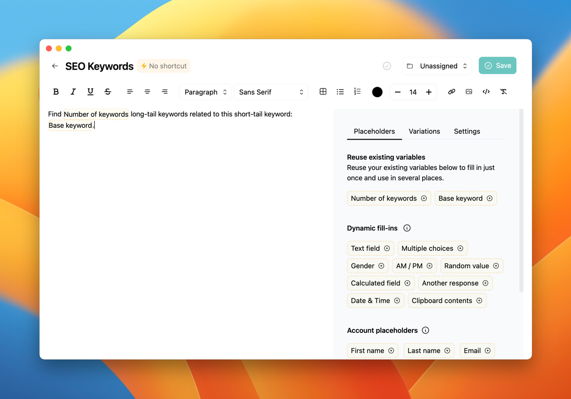Screen dimensions: 571x399
Task: Open the black text color swatch
Action: point(377,92)
